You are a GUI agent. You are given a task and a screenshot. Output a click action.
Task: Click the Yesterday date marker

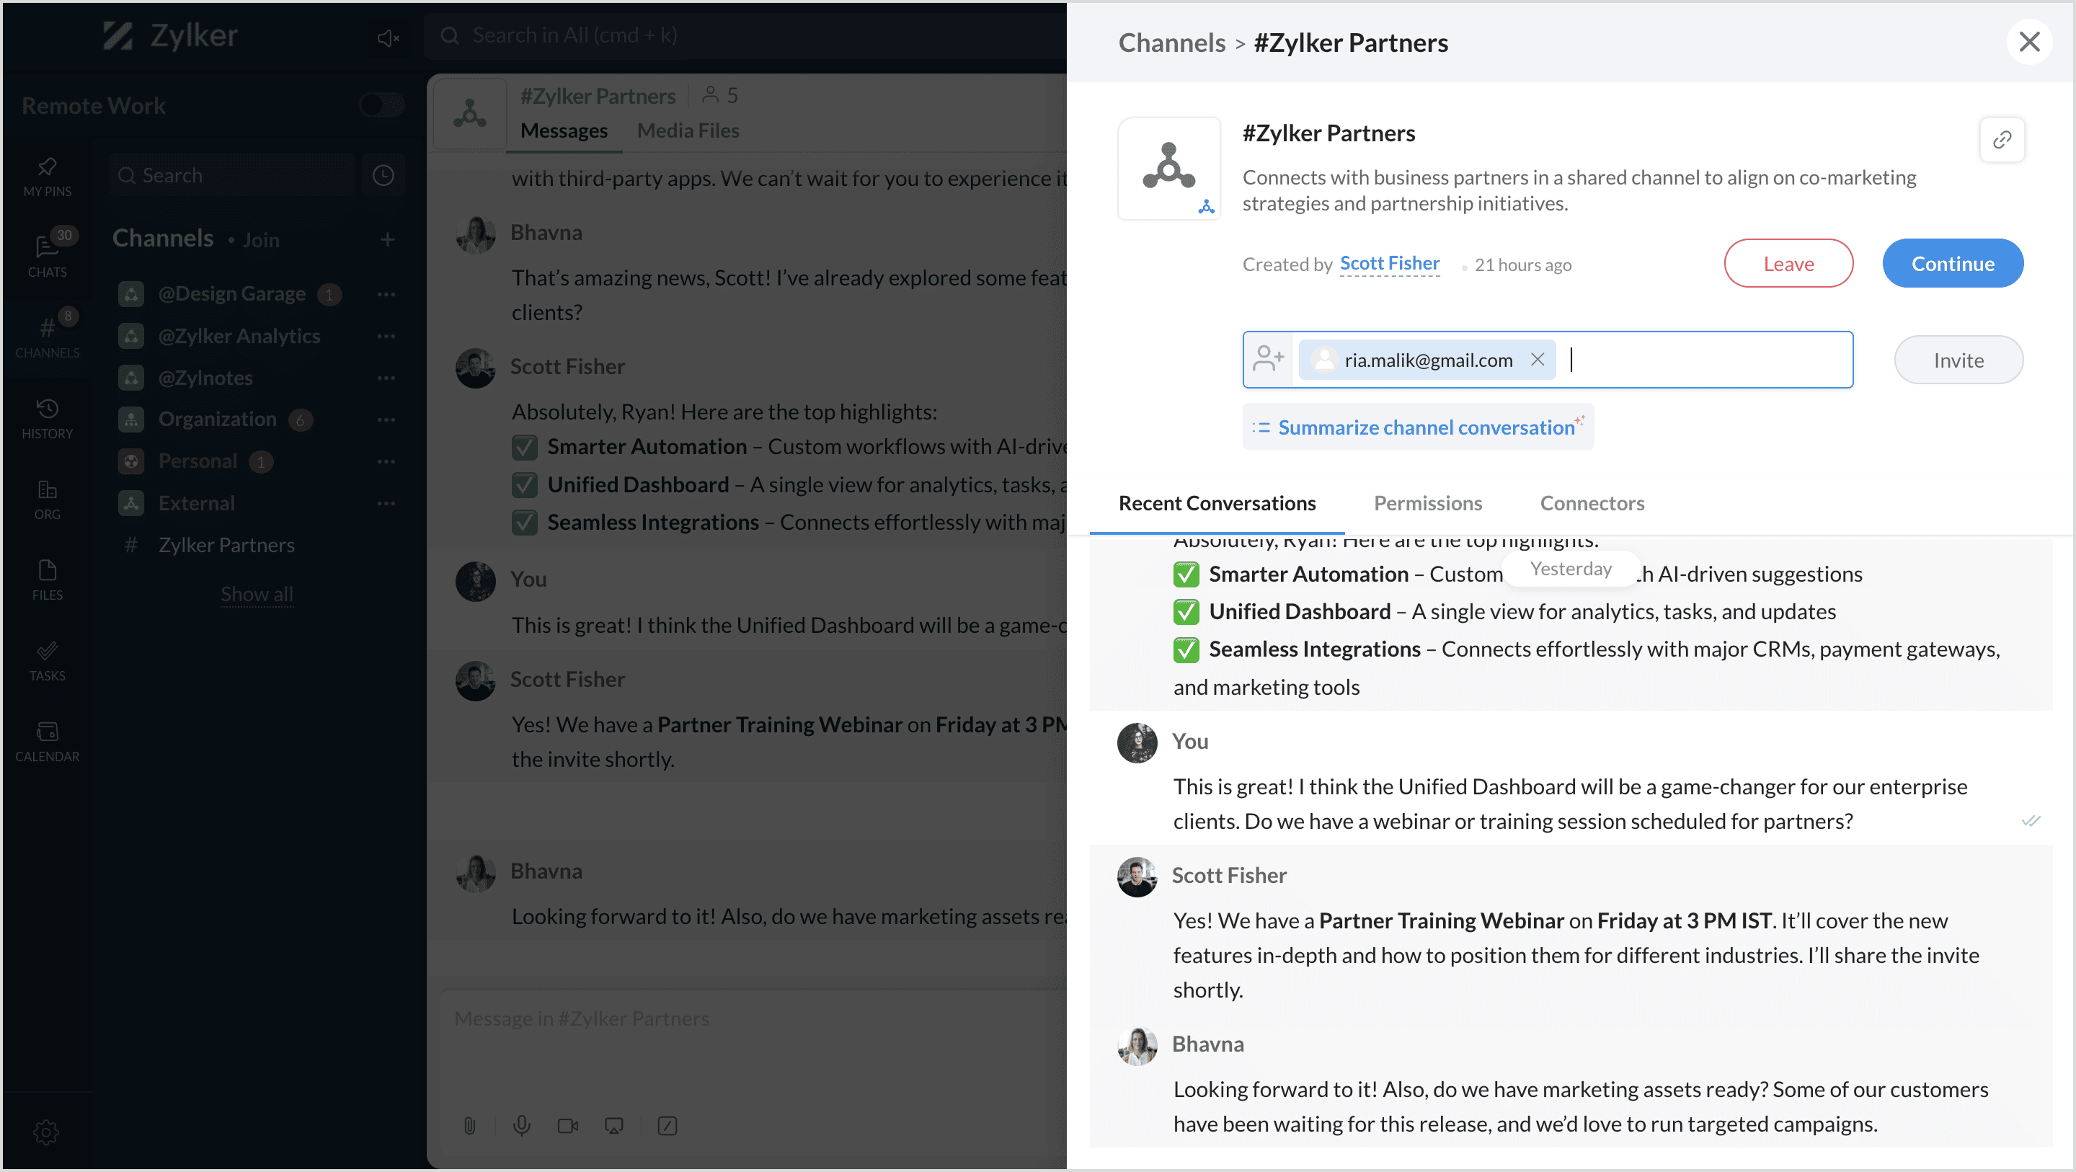click(x=1570, y=568)
